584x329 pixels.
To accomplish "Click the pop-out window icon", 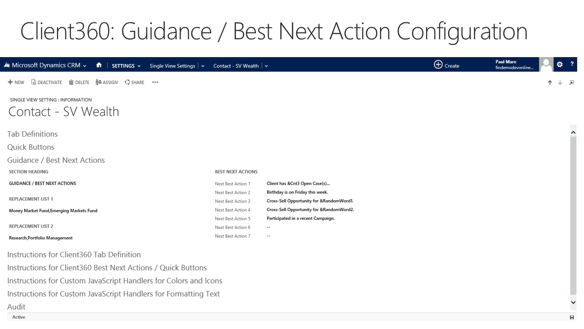I will (571, 83).
